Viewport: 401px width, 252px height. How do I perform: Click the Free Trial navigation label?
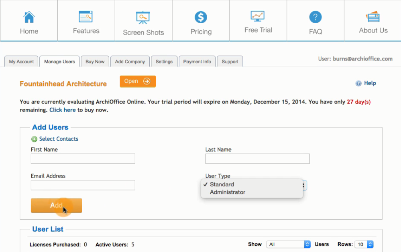[x=258, y=30]
